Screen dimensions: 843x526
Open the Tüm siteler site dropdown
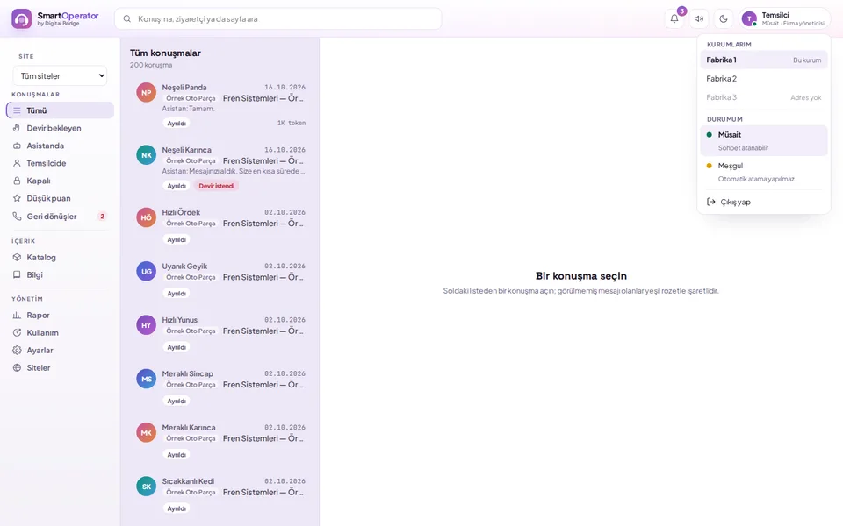60,75
